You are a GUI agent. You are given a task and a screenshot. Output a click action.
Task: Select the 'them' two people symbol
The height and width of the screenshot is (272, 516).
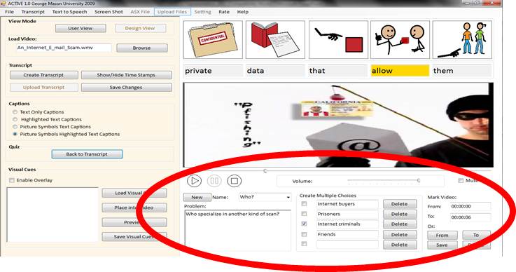[462, 39]
